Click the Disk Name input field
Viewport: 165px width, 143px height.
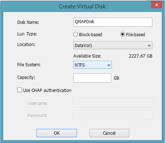pos(113,22)
